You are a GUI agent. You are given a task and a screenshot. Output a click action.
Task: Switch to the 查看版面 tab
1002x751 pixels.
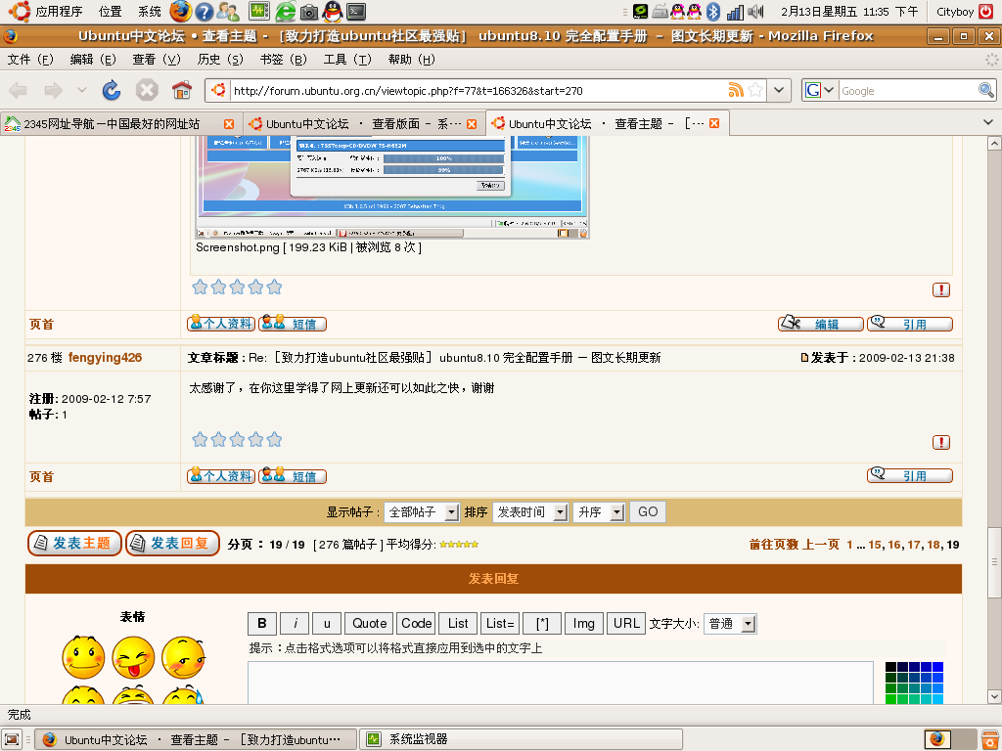[364, 124]
